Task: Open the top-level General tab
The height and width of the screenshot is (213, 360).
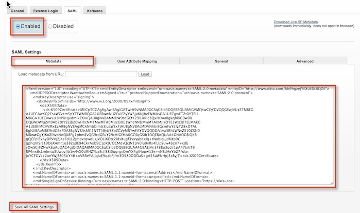Action: [17, 10]
